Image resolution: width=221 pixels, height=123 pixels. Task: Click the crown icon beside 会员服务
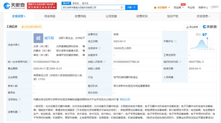[x=155, y=7]
